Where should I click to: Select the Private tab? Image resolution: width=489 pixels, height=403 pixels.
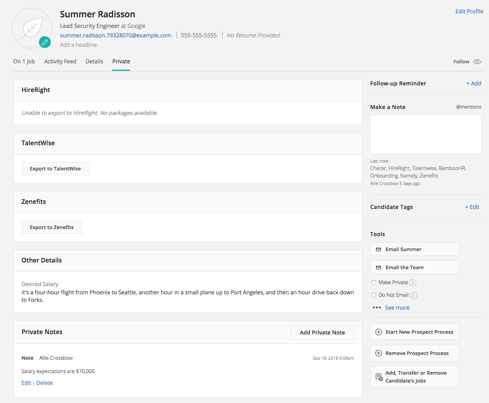click(x=121, y=61)
